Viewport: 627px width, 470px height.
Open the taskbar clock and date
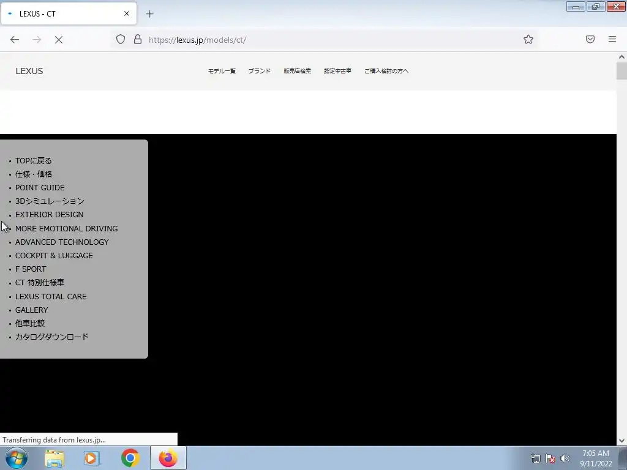click(x=596, y=458)
